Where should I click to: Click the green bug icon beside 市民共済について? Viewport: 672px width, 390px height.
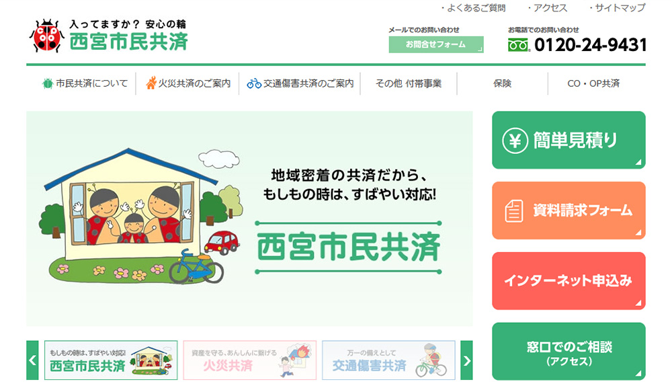(48, 83)
